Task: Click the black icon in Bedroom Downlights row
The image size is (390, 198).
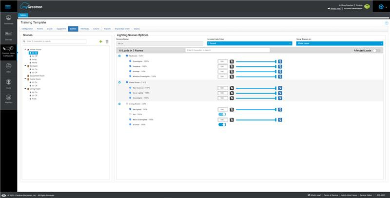Action: (x=232, y=61)
